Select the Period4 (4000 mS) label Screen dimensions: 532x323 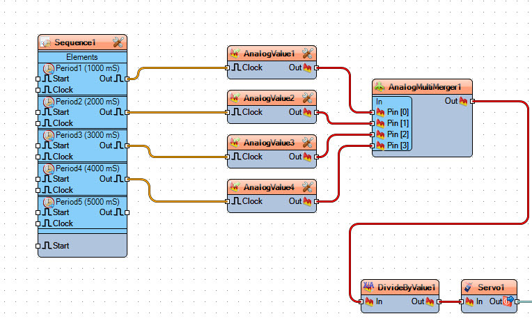(x=88, y=168)
